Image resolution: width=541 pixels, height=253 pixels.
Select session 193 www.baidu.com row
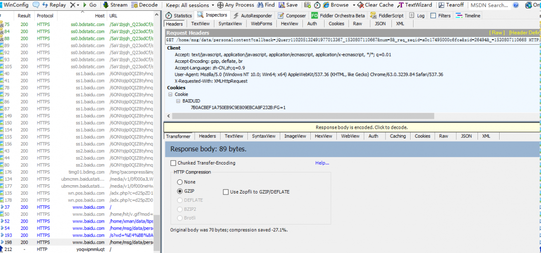(77, 235)
